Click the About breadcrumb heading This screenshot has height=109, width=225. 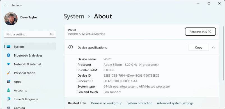(x=103, y=16)
